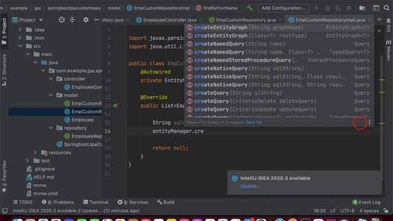Open Maven side tool window
Image resolution: width=393 pixels, height=221 pixels.
(388, 50)
